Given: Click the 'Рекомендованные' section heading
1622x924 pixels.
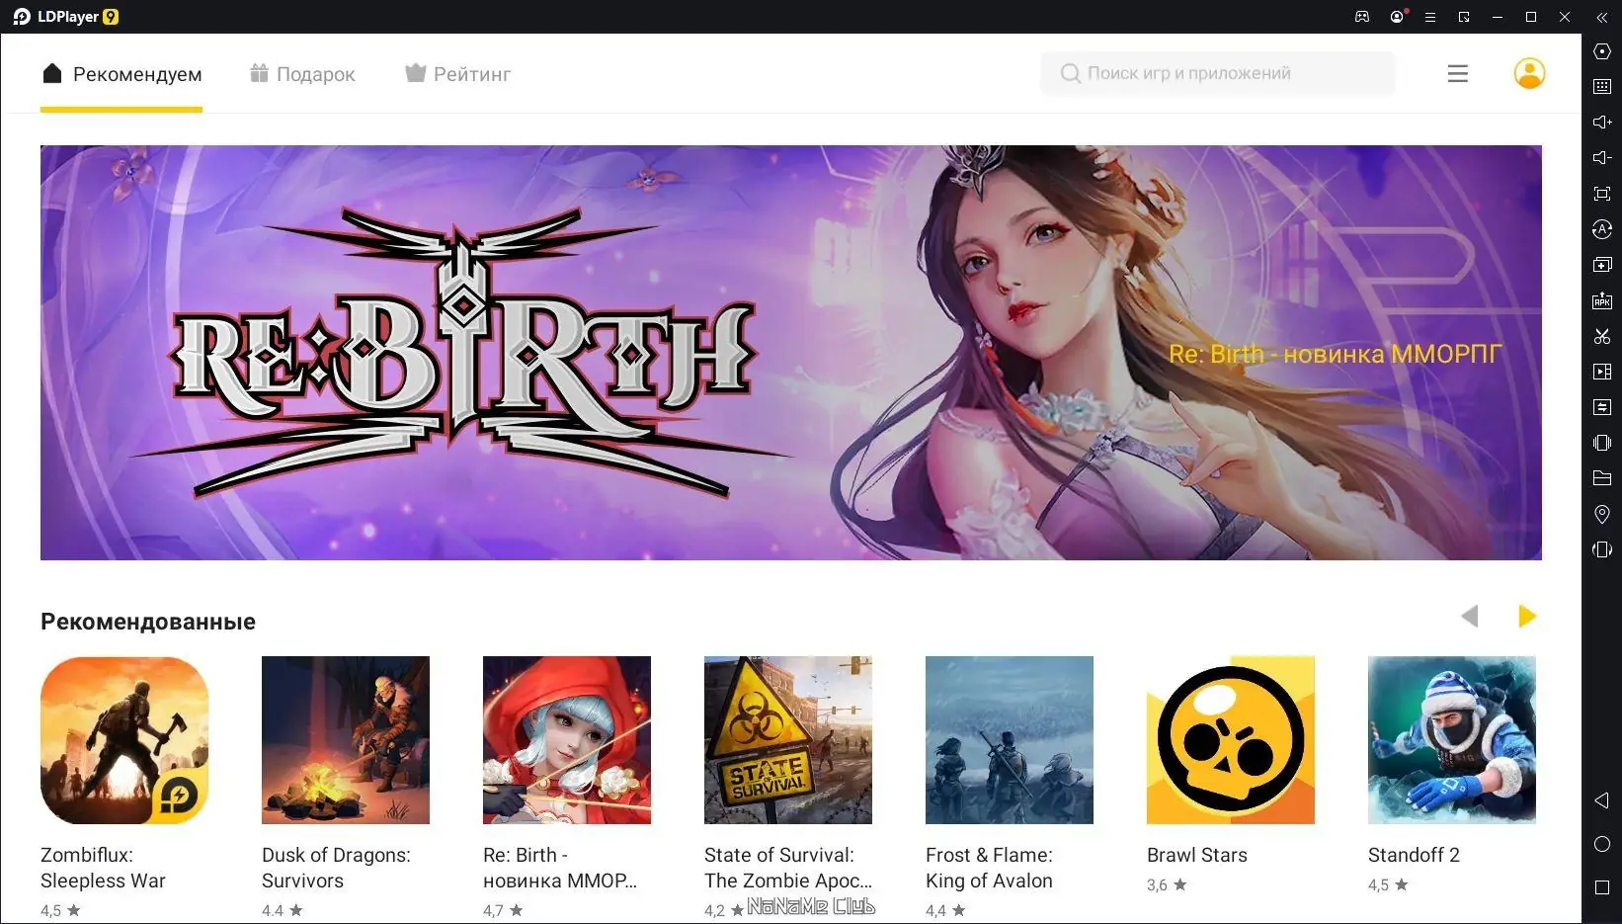Looking at the screenshot, I should pos(148,622).
